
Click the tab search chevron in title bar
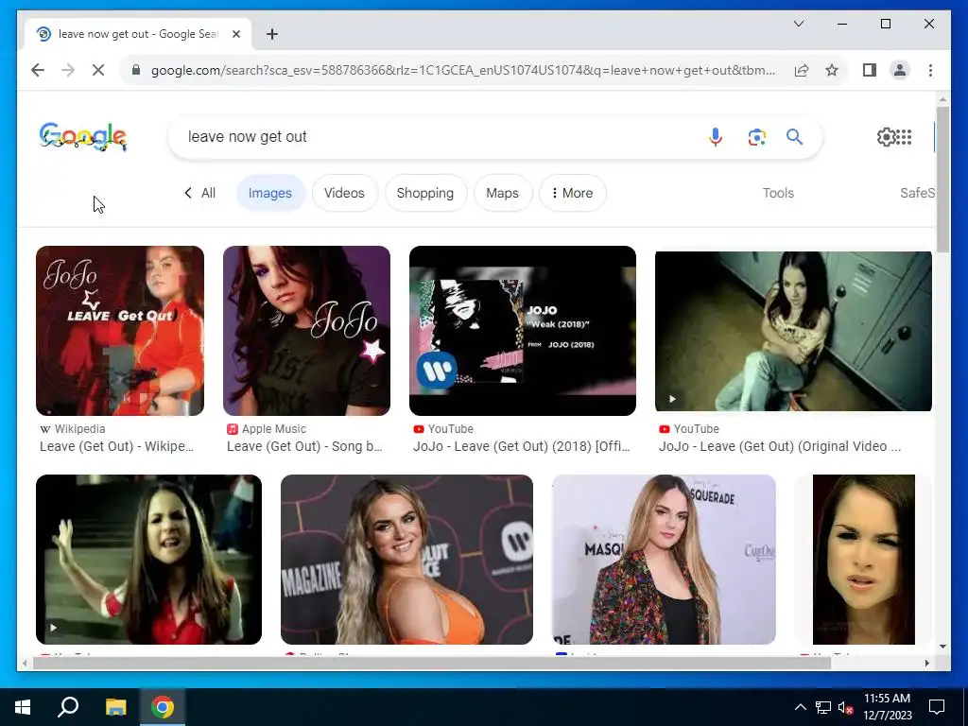pyautogui.click(x=798, y=24)
